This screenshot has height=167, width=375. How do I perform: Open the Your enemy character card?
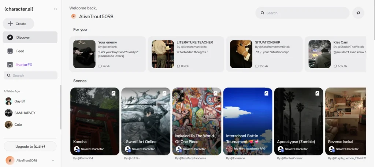[x=108, y=54]
